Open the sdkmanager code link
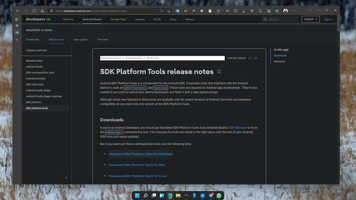Viewport: 356px width, 200px height. tap(114, 132)
